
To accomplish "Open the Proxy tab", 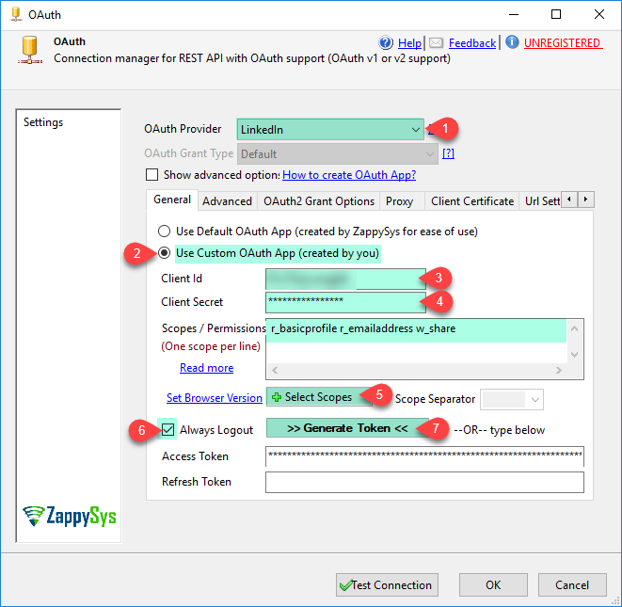I will (400, 201).
